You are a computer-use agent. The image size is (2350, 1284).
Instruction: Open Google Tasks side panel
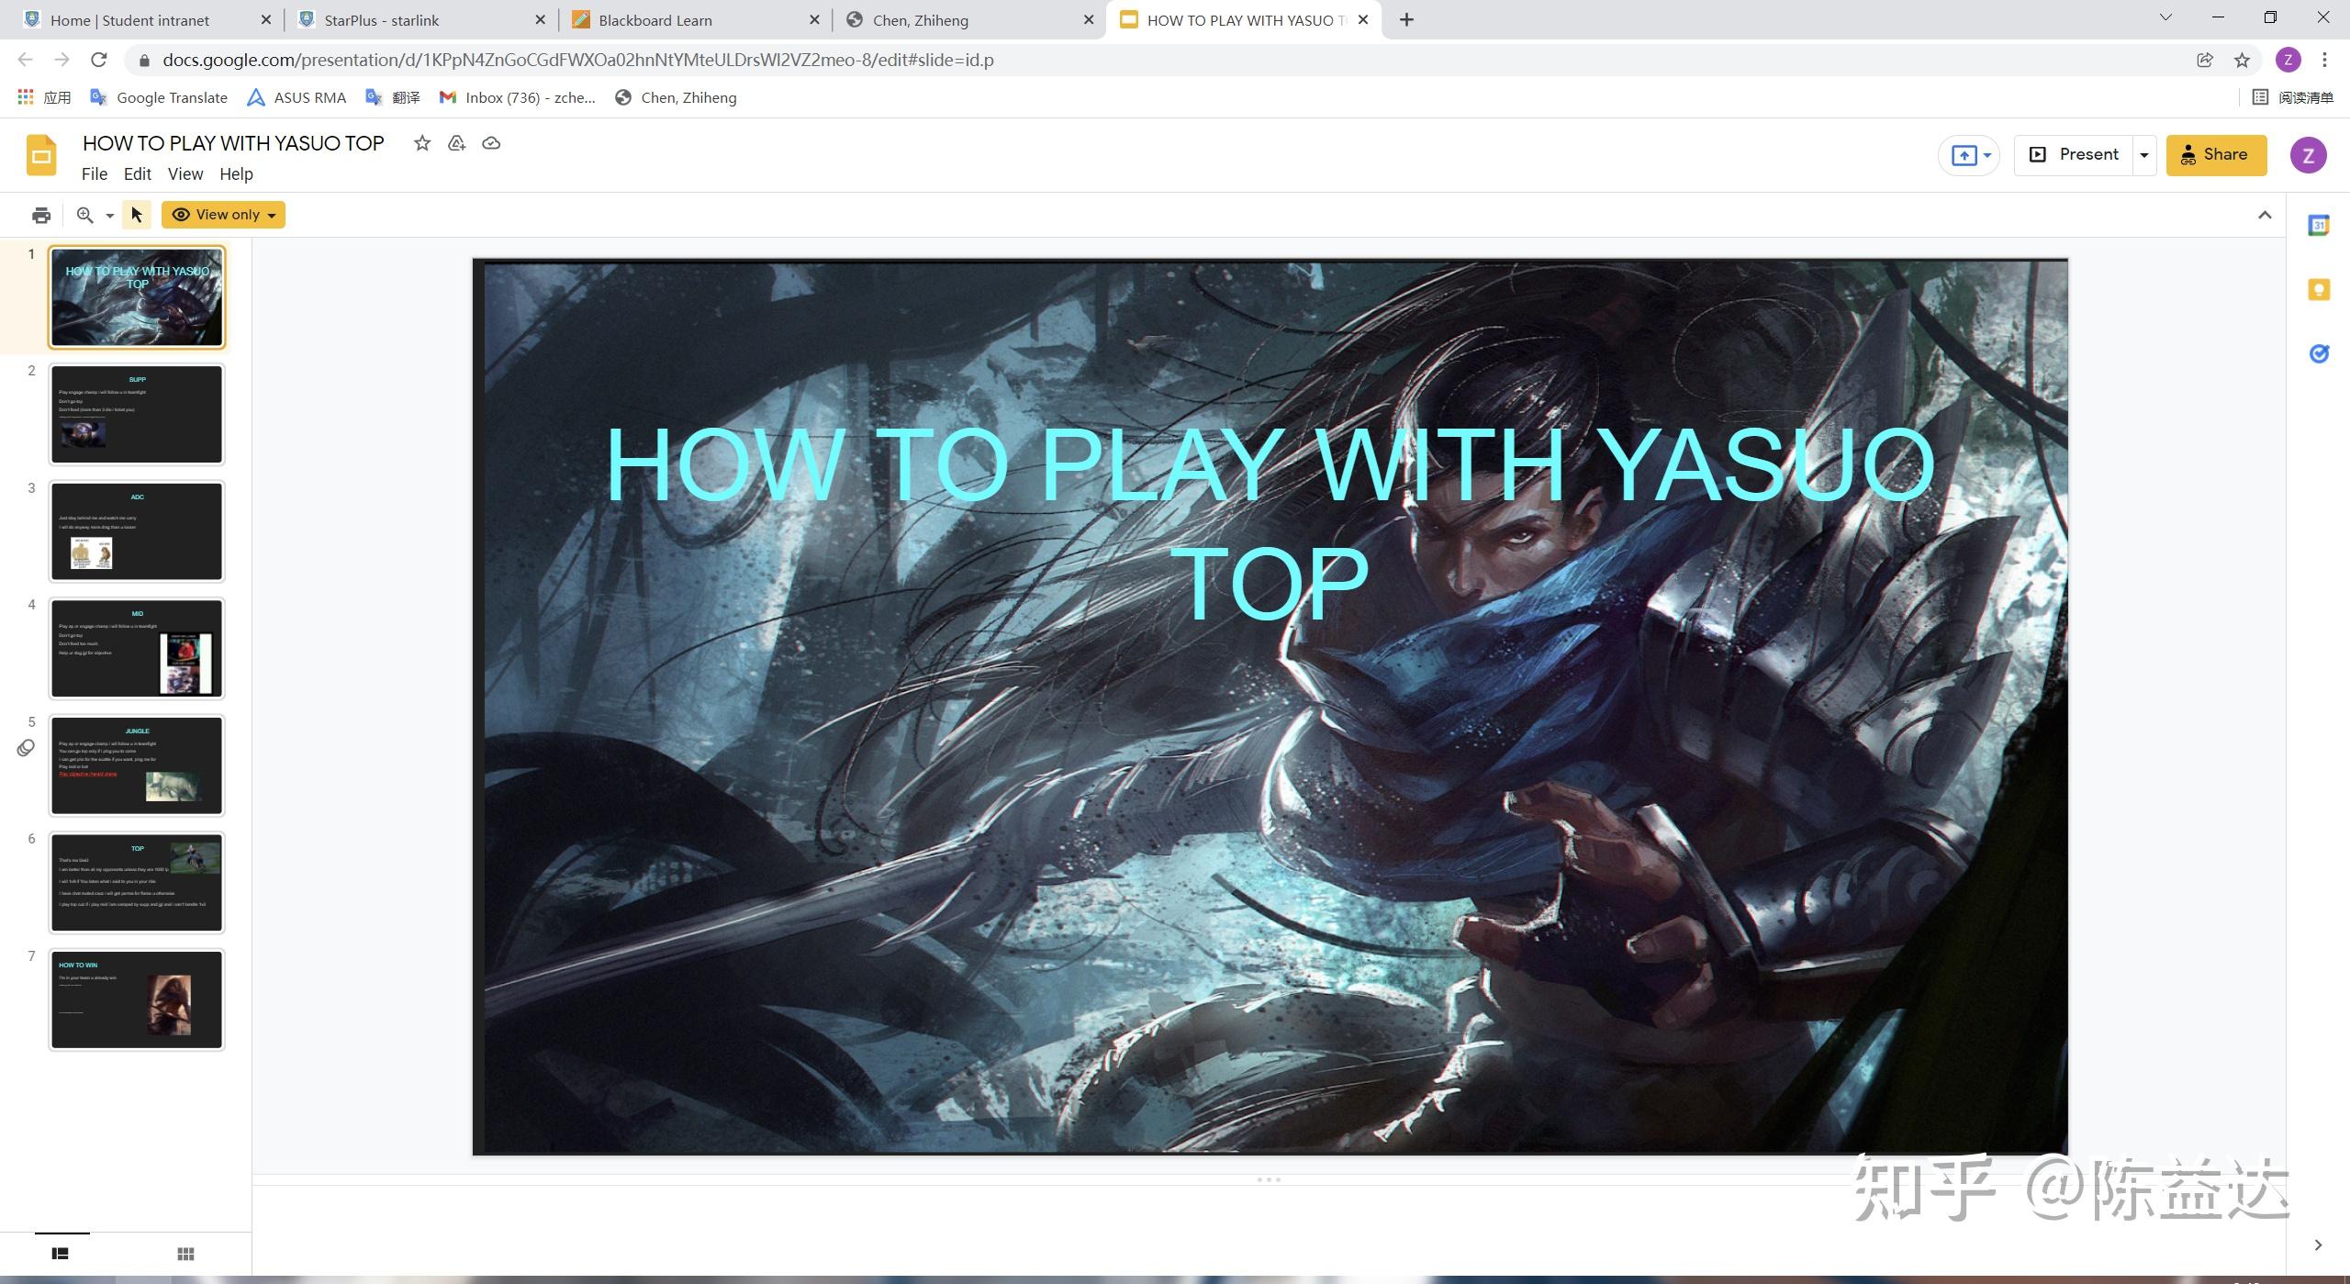2319,353
